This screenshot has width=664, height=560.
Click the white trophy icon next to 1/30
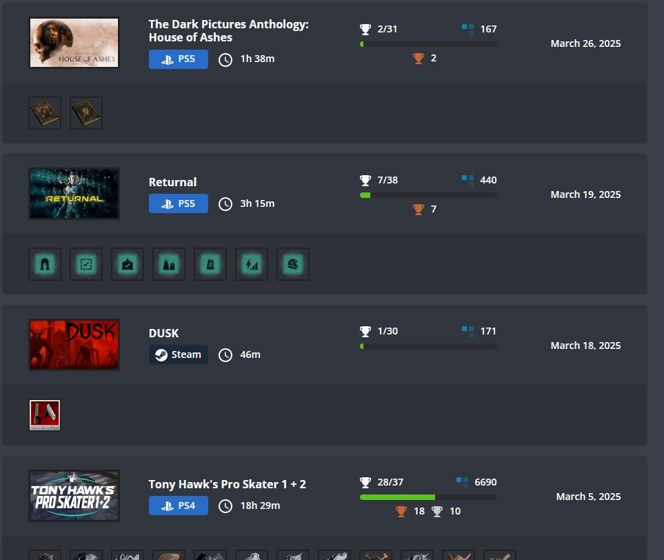[365, 331]
